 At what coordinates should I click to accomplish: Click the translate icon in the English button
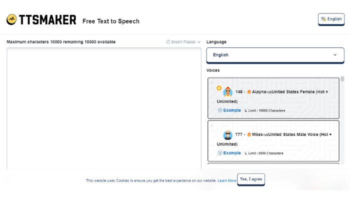click(x=323, y=19)
